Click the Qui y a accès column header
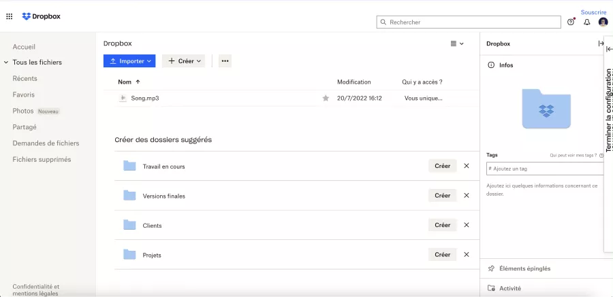 pos(422,82)
